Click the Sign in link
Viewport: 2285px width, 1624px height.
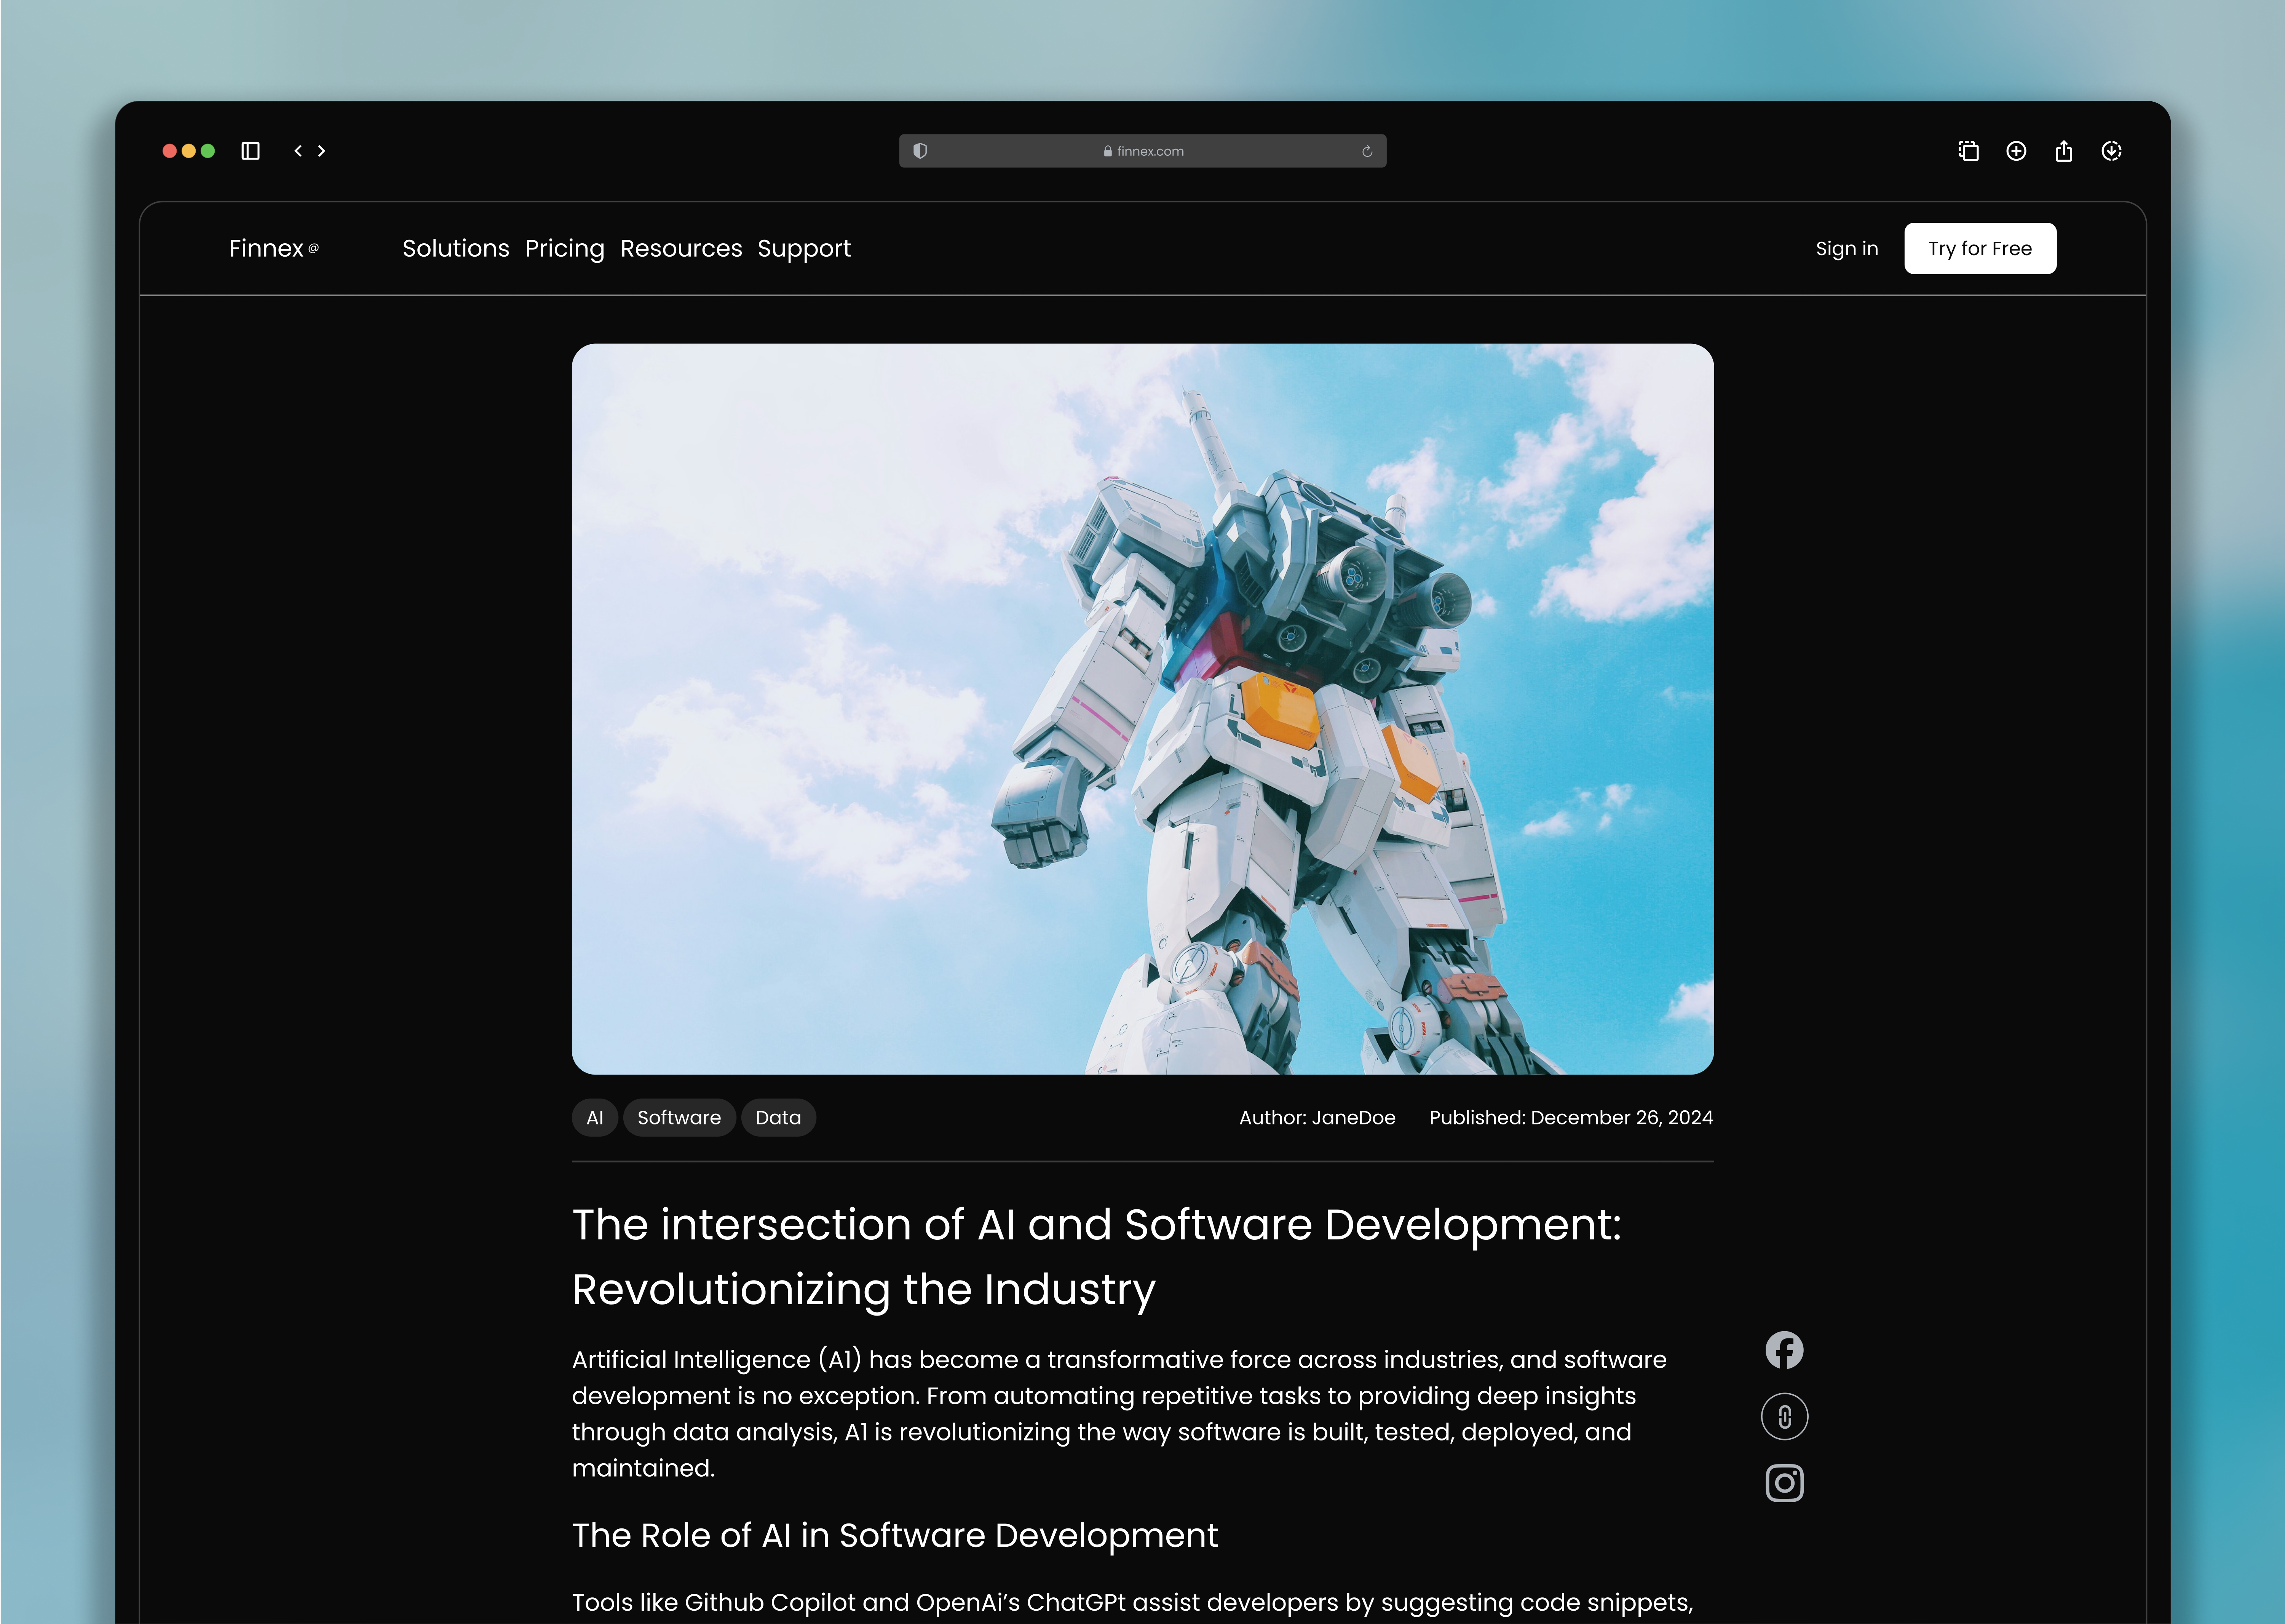[1847, 248]
